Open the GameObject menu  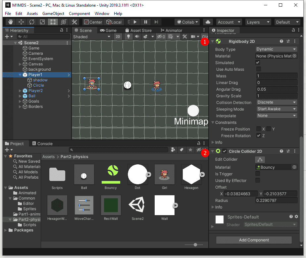[x=53, y=14]
